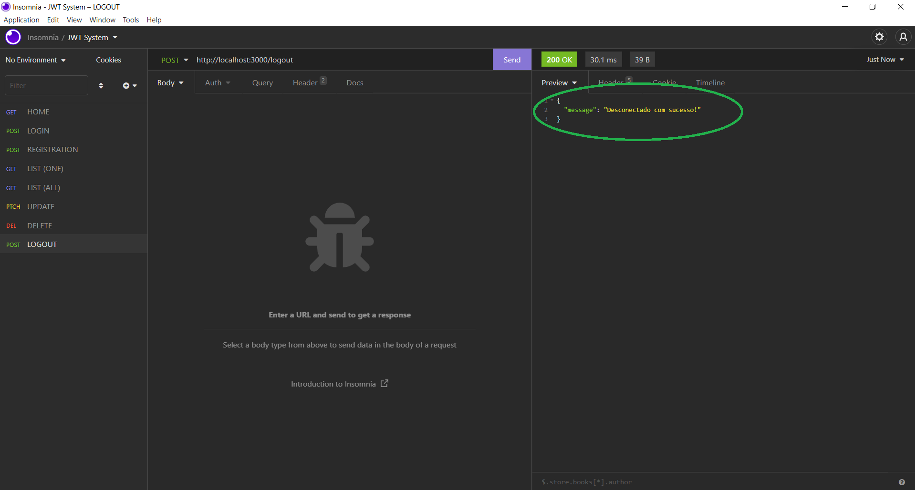This screenshot has width=915, height=490.
Task: Click the JSONPath help question mark icon
Action: pos(902,482)
